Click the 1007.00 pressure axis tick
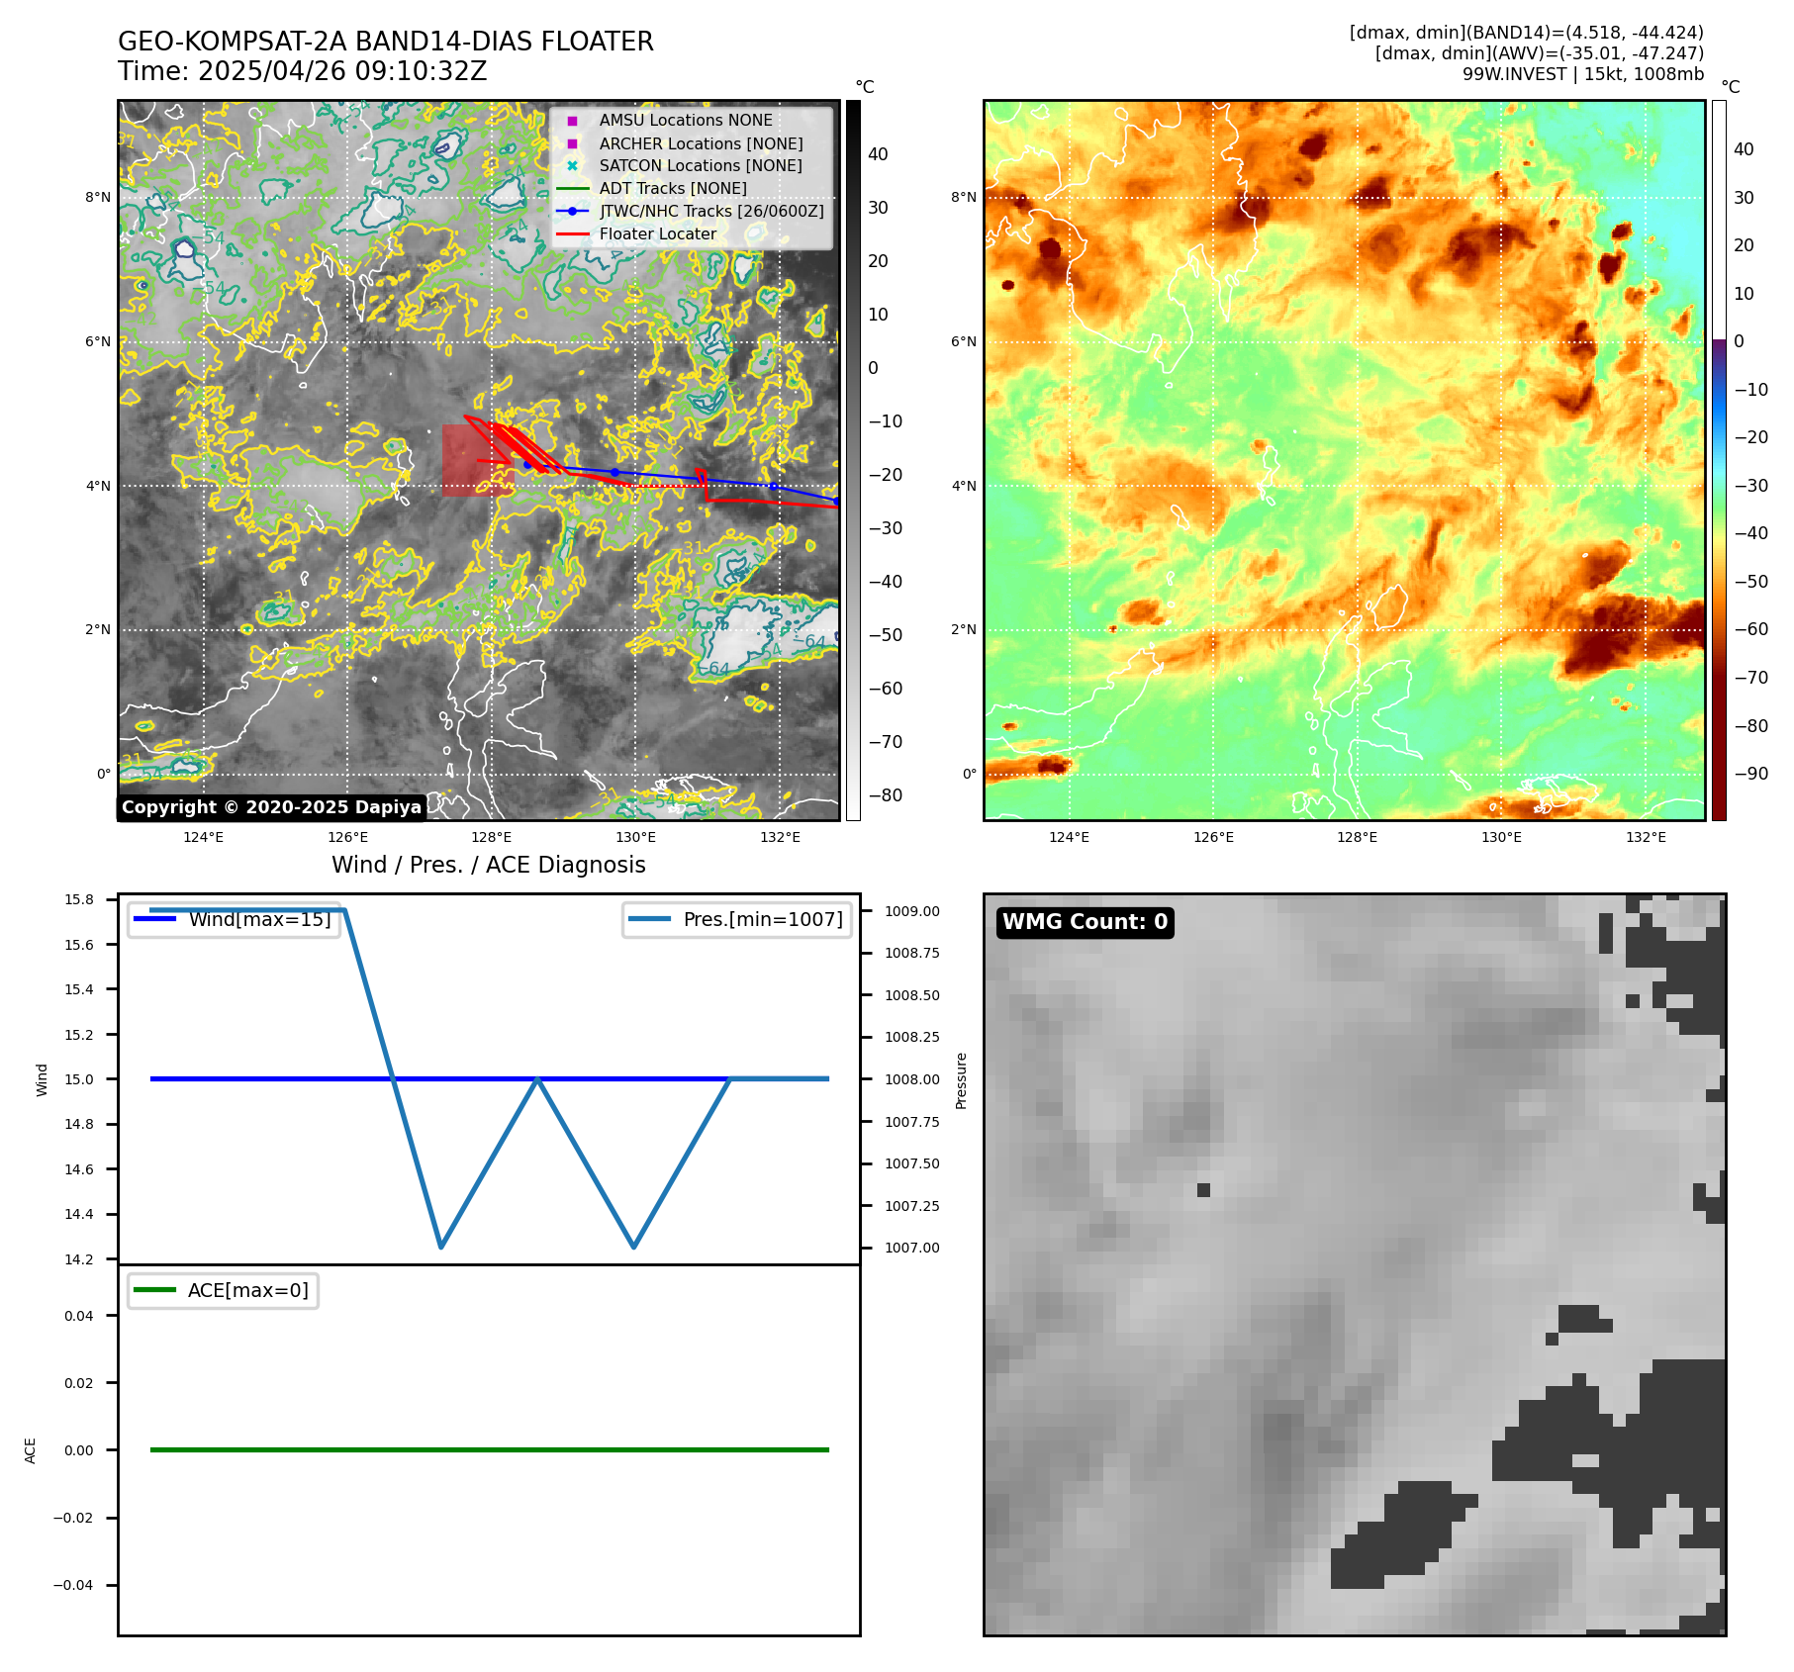The width and height of the screenshot is (1794, 1672). pos(912,1248)
